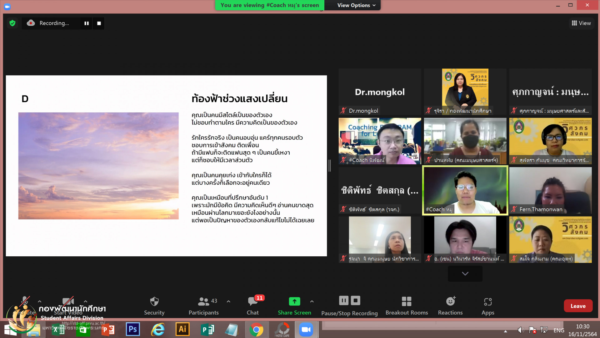600x338 pixels.
Task: Click the green Share Screen icon
Action: click(294, 301)
